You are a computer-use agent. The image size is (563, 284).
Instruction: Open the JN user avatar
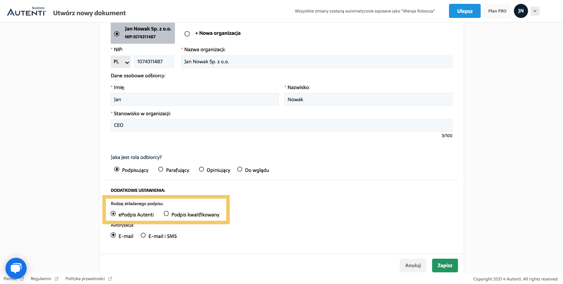[x=521, y=11]
